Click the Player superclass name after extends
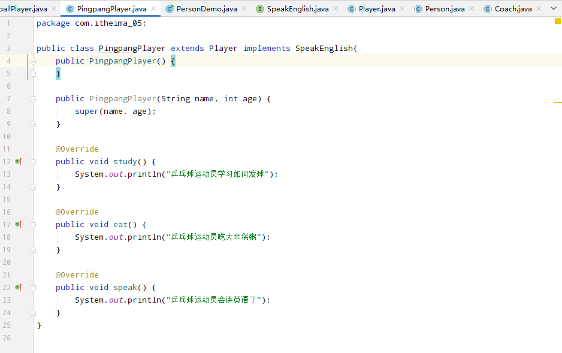Image resolution: width=562 pixels, height=353 pixels. click(x=223, y=49)
